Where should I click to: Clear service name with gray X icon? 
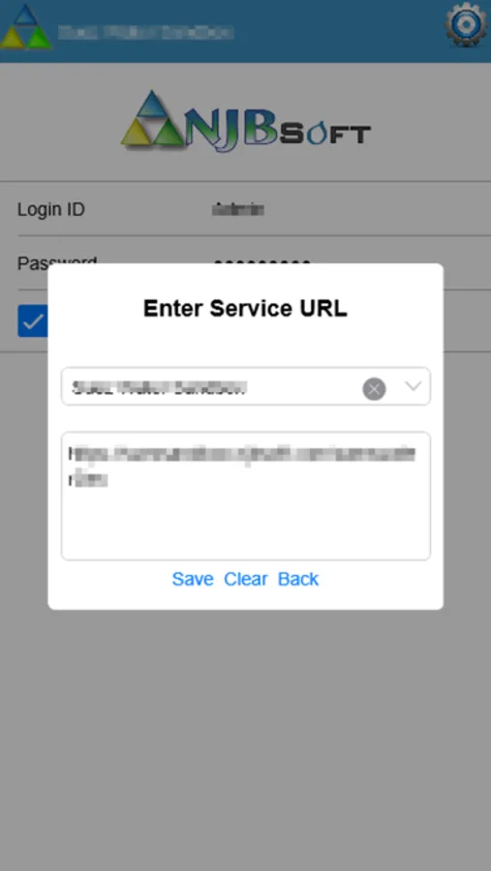(x=374, y=388)
